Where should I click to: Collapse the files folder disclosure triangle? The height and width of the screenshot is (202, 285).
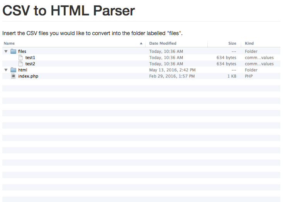[6, 51]
